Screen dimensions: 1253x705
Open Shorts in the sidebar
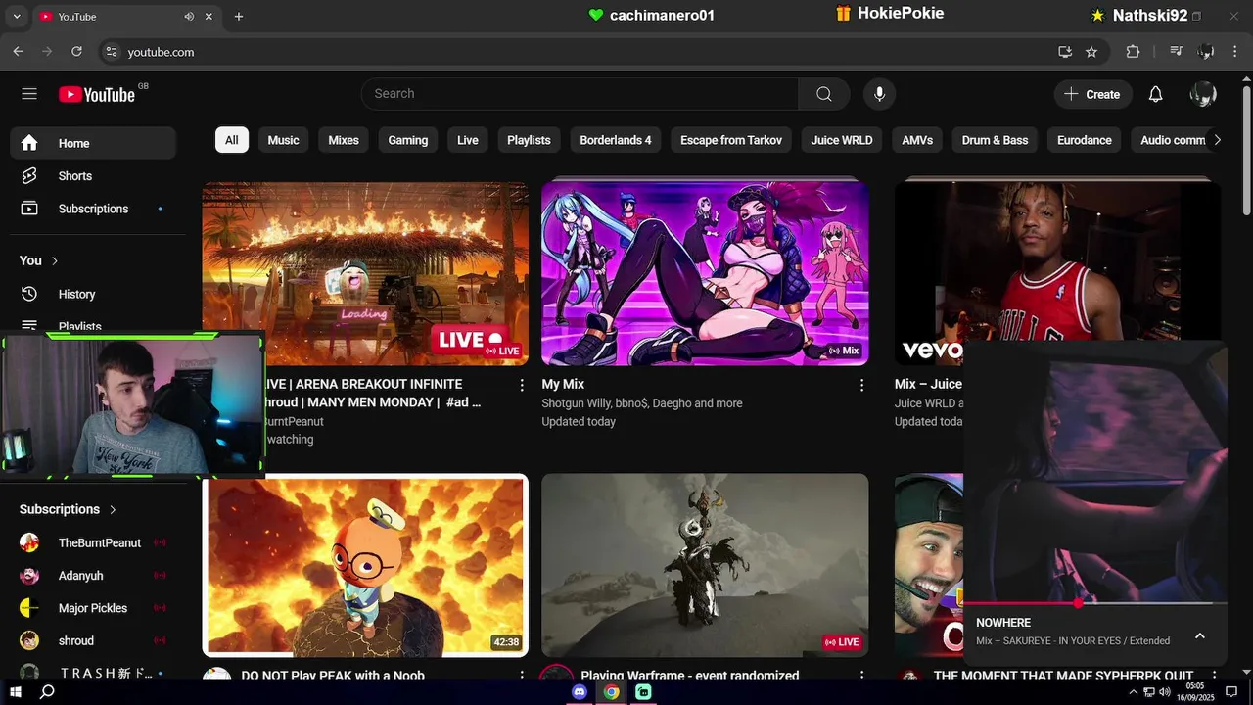[93, 176]
